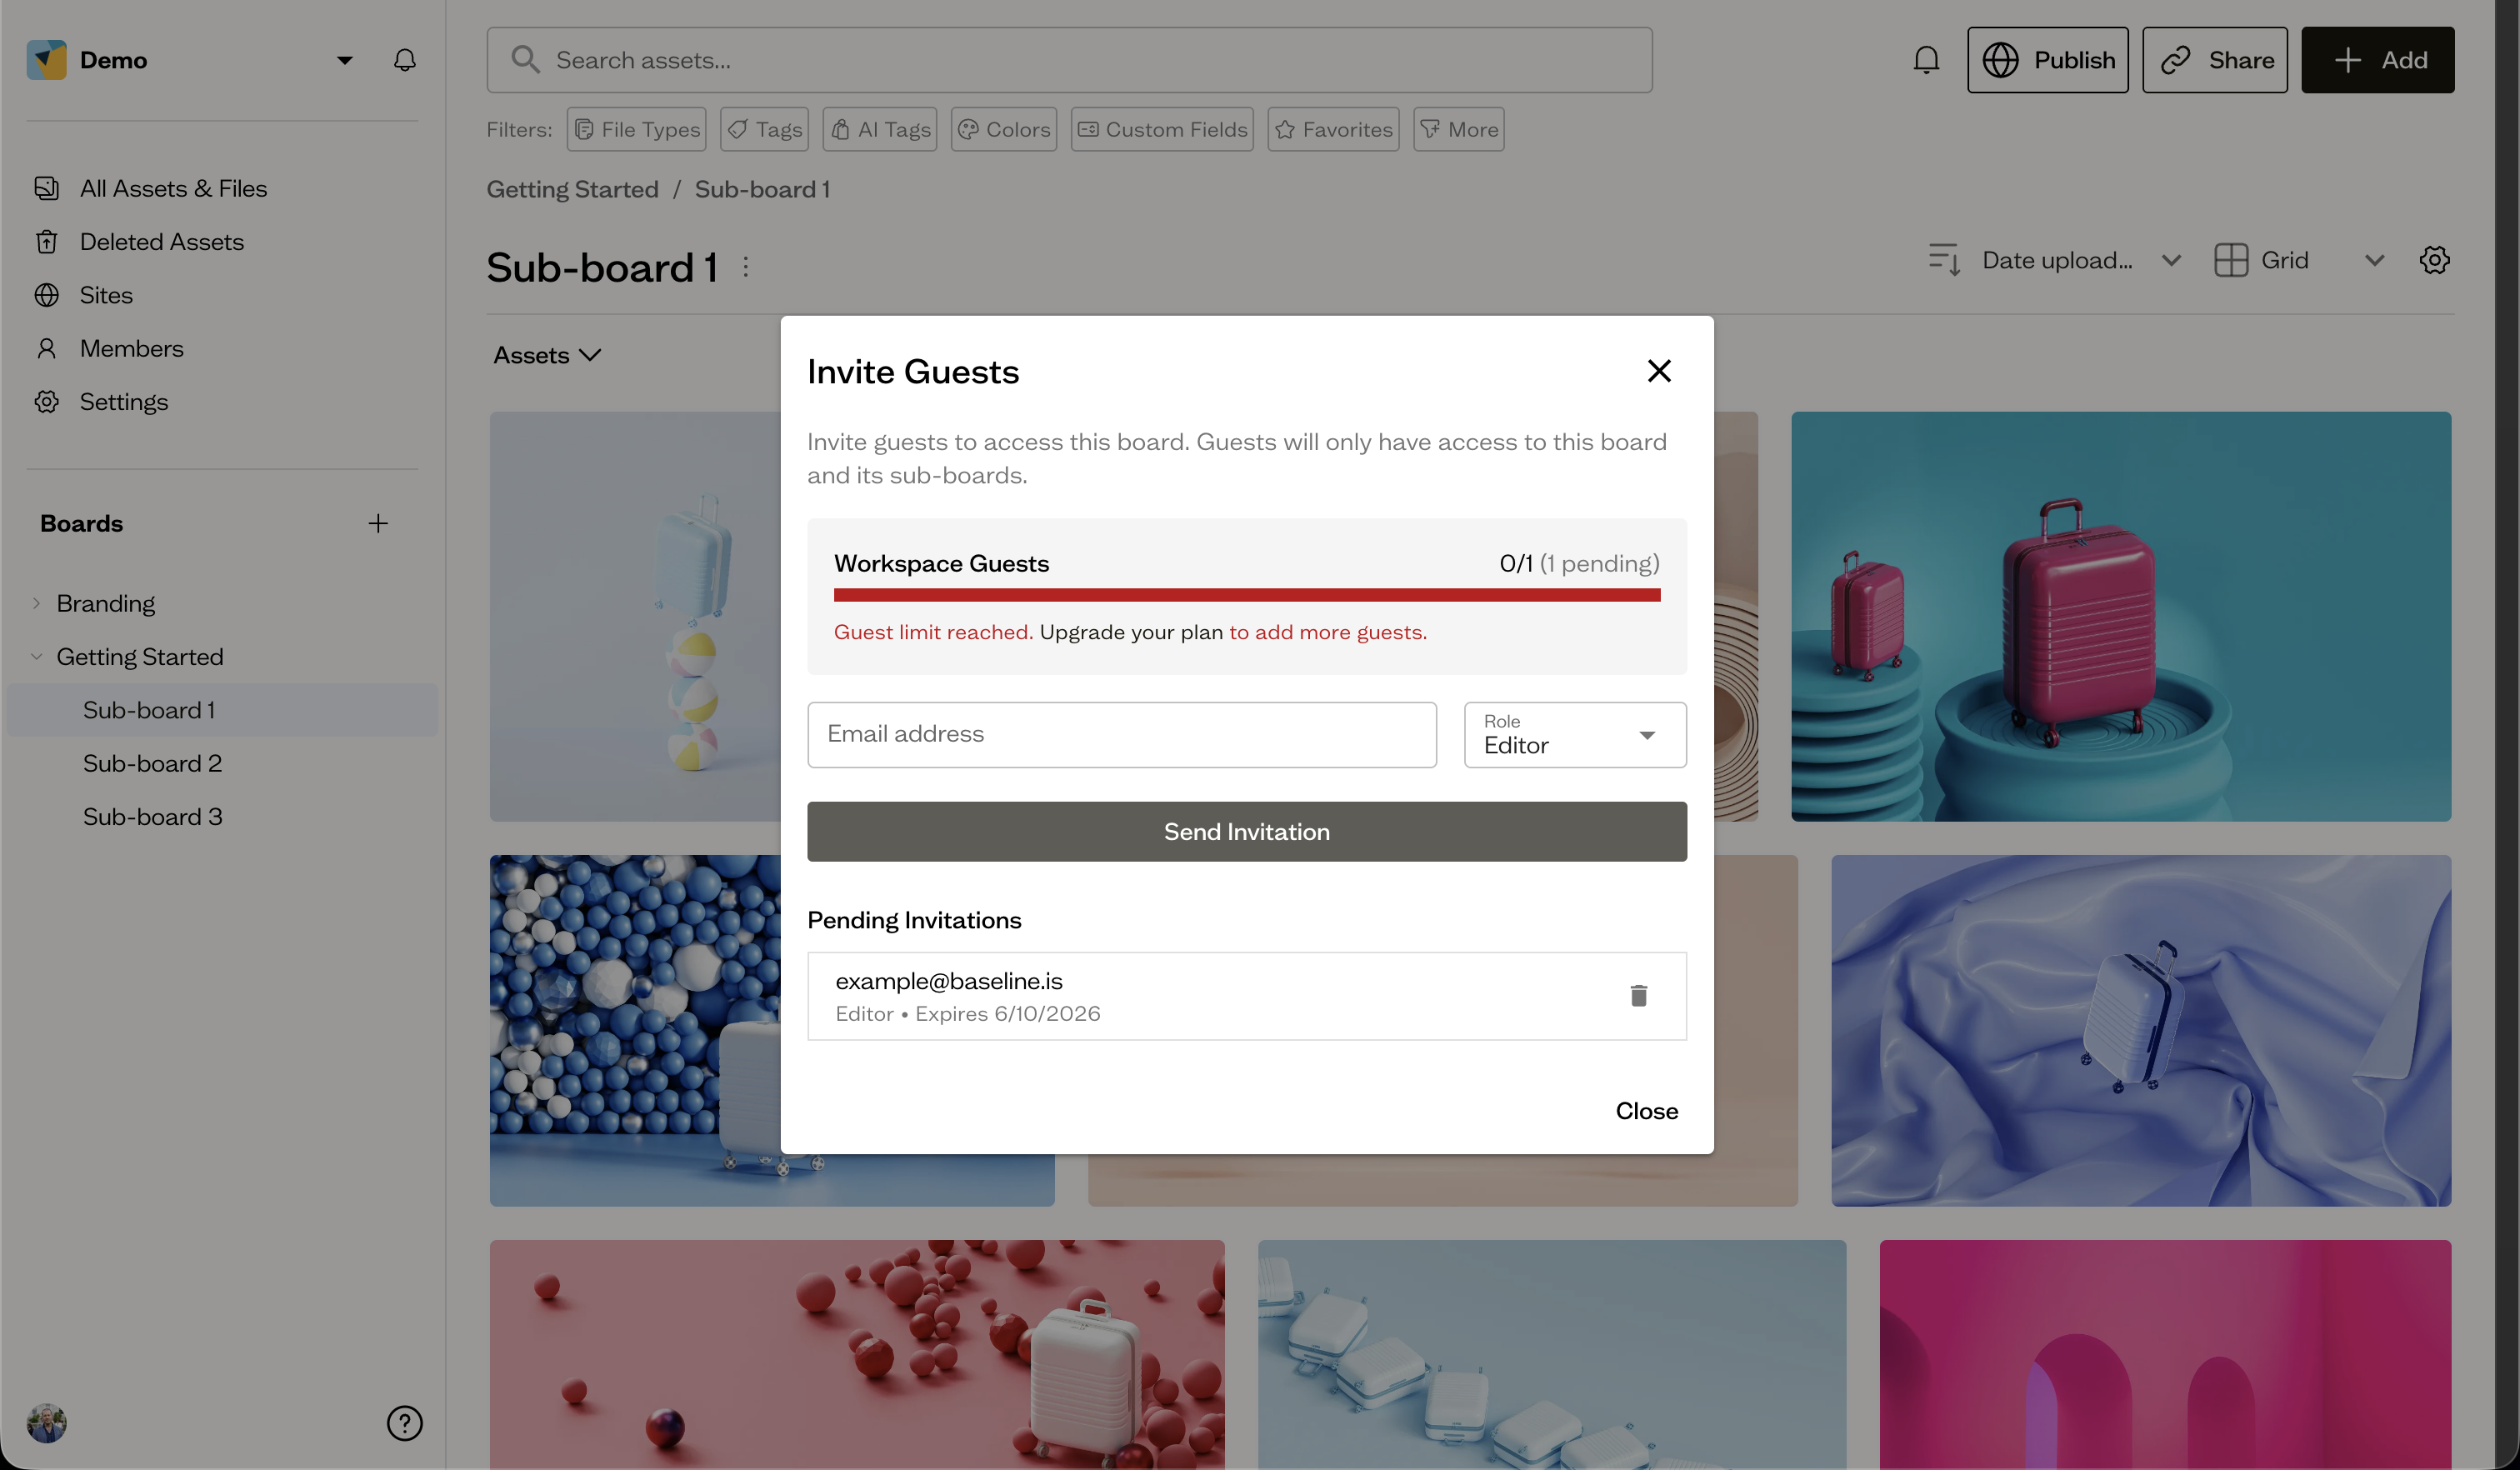This screenshot has height=1470, width=2520.
Task: Add a new board with plus icon
Action: click(378, 523)
